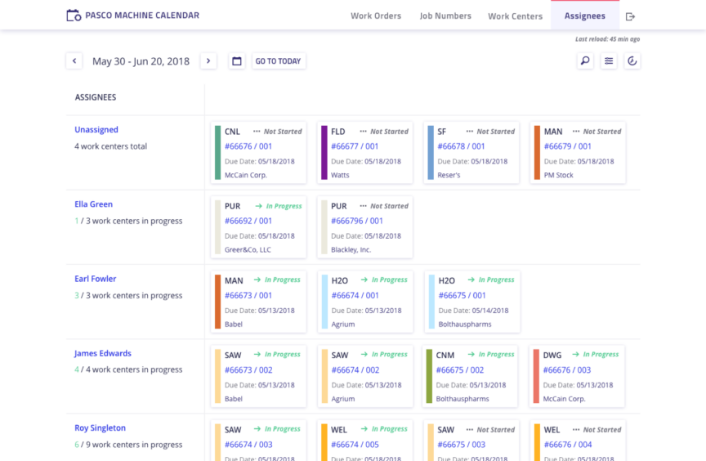
Task: Select the H2O card for Bolthauspharms
Action: pyautogui.click(x=472, y=302)
